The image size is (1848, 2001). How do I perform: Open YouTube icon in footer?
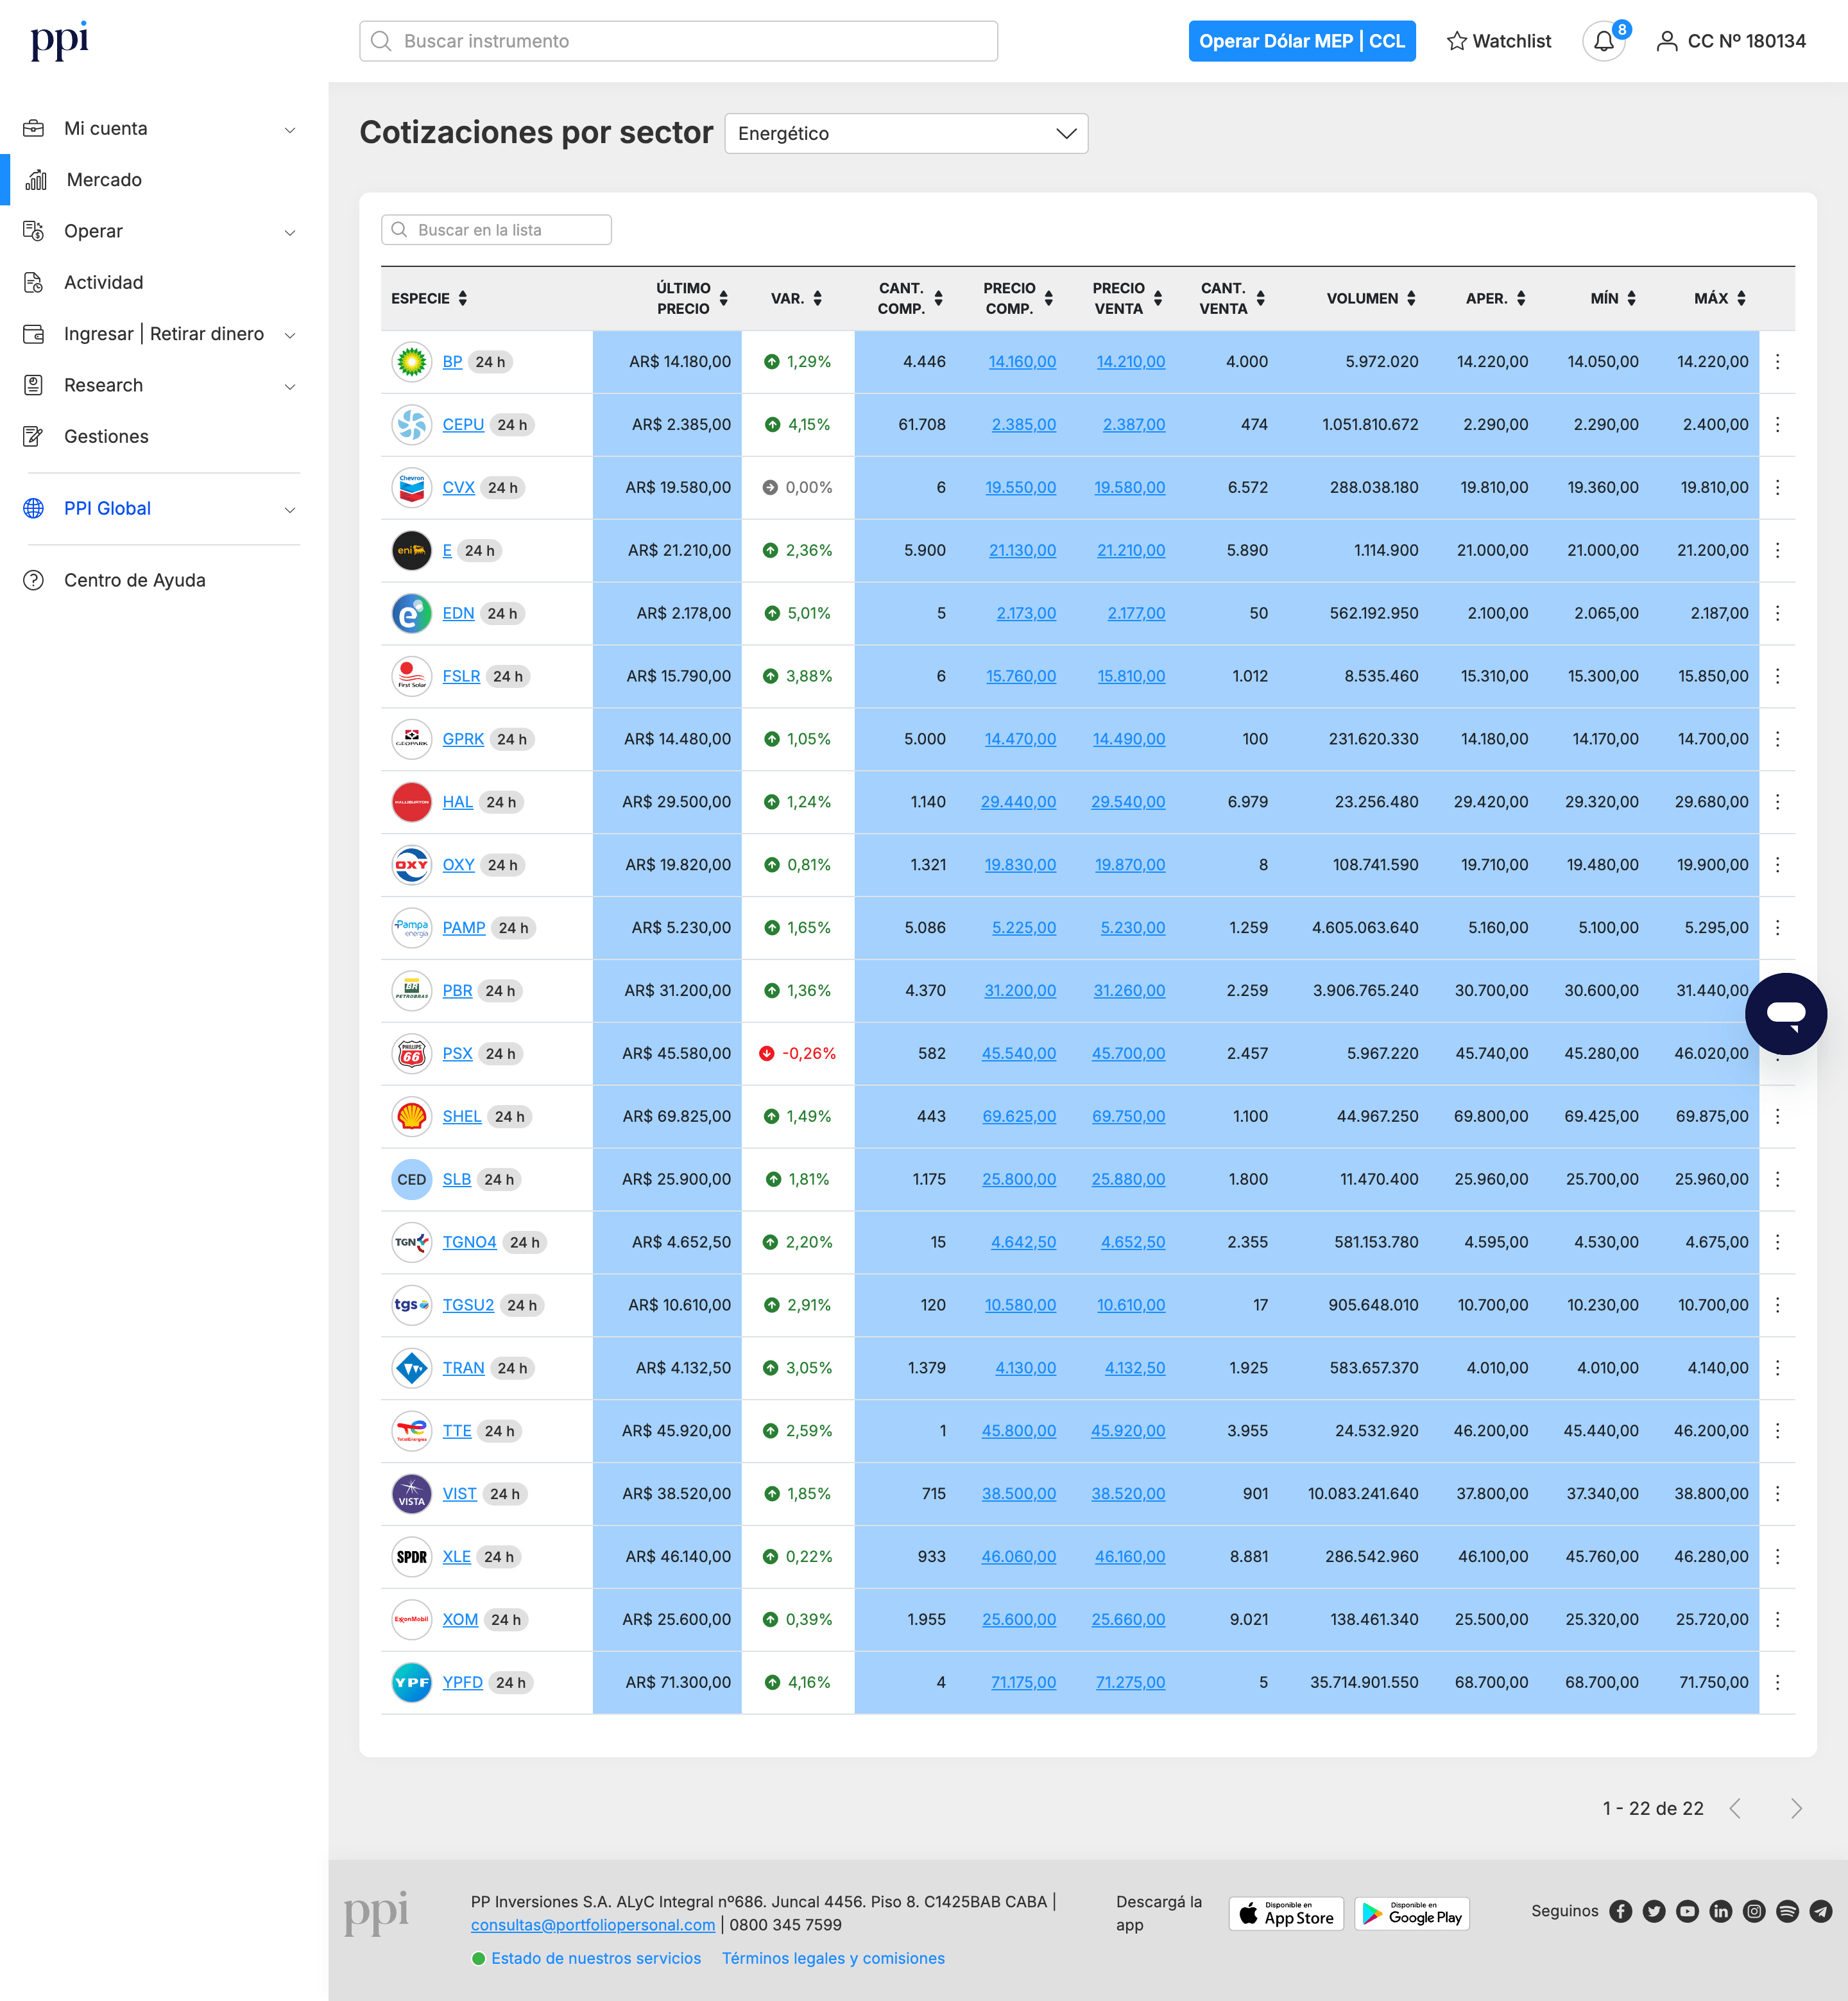point(1687,1911)
